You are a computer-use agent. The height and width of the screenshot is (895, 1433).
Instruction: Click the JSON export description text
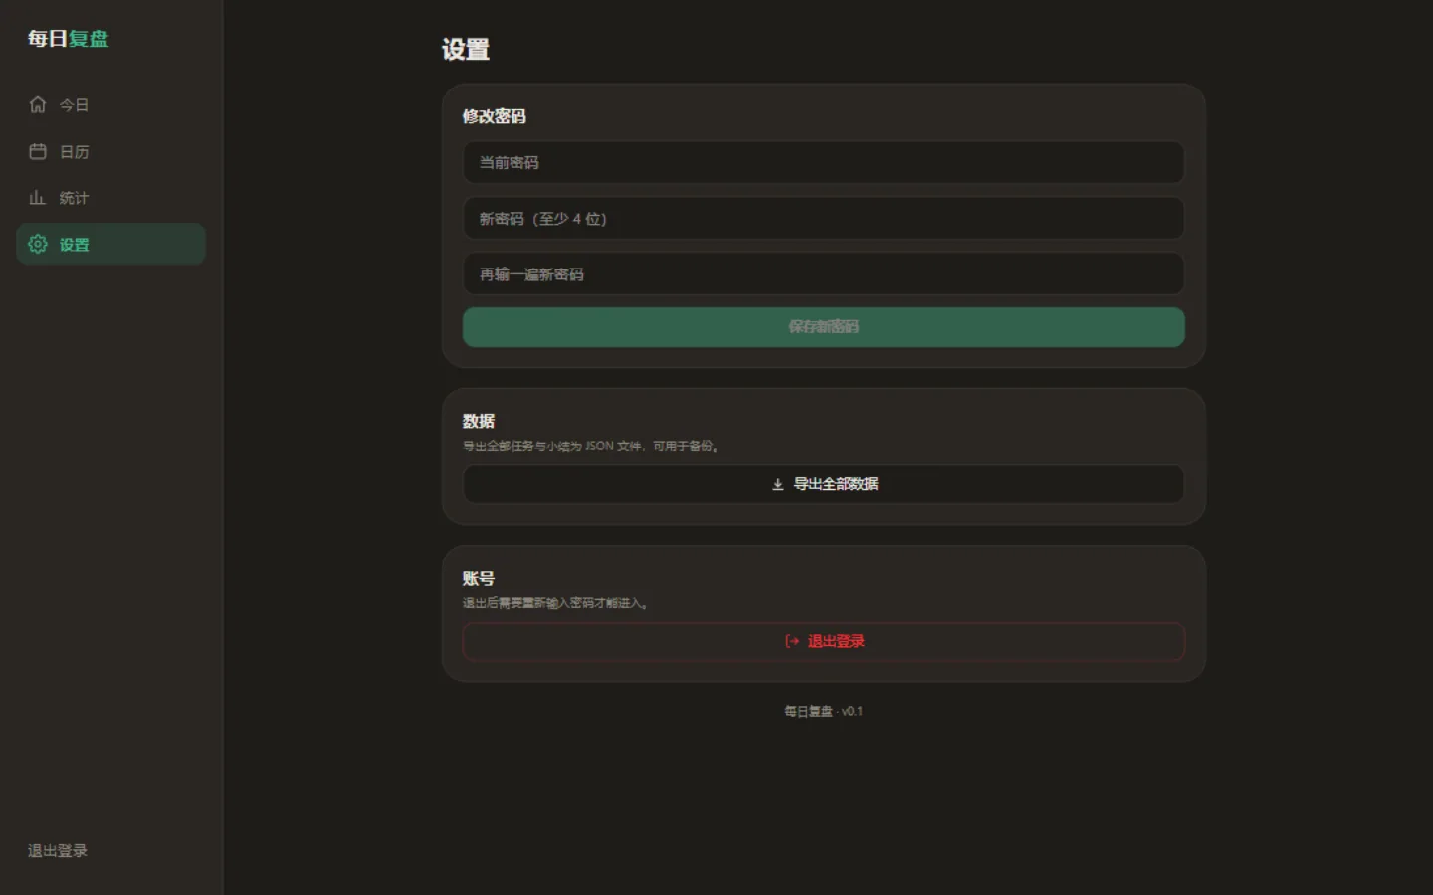tap(591, 447)
